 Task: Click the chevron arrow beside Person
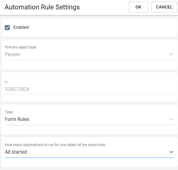pyautogui.click(x=171, y=55)
